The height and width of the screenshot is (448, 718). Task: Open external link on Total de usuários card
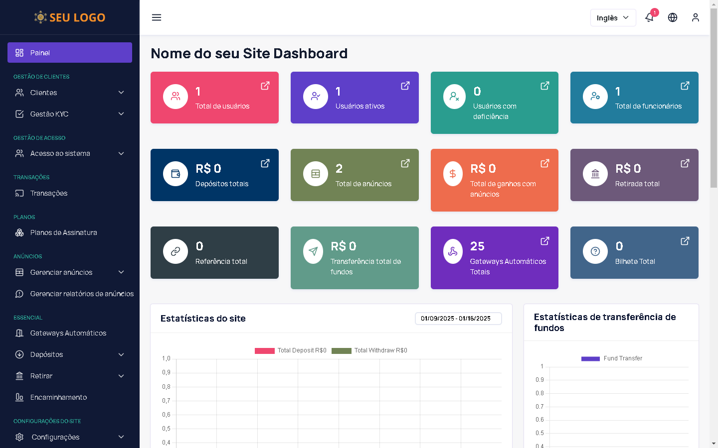click(x=265, y=86)
